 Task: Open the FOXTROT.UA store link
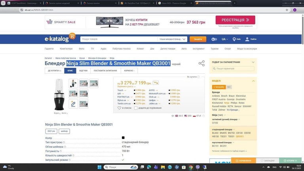[123, 97]
